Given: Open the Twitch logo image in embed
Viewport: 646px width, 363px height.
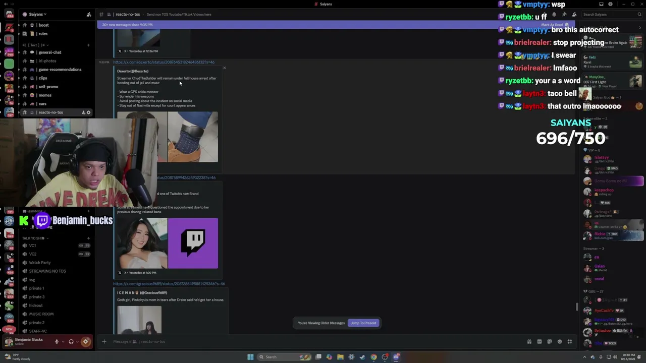Looking at the screenshot, I should [193, 243].
